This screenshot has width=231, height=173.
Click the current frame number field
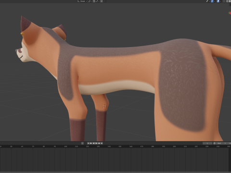pos(207,143)
